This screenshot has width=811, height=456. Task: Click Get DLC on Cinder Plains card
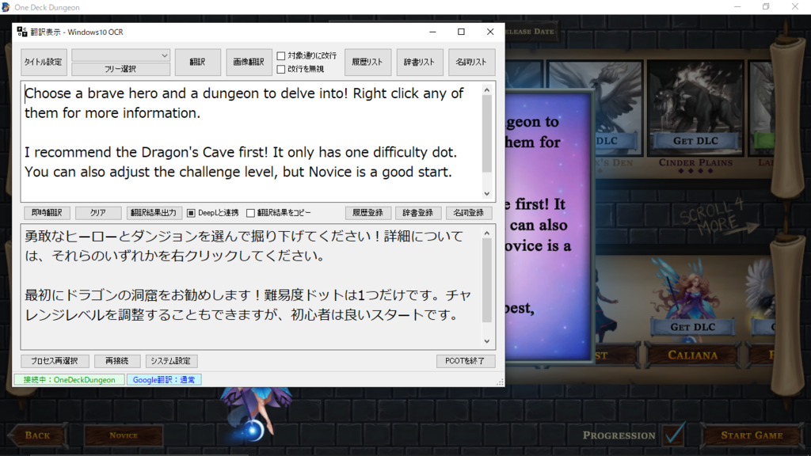tap(695, 141)
